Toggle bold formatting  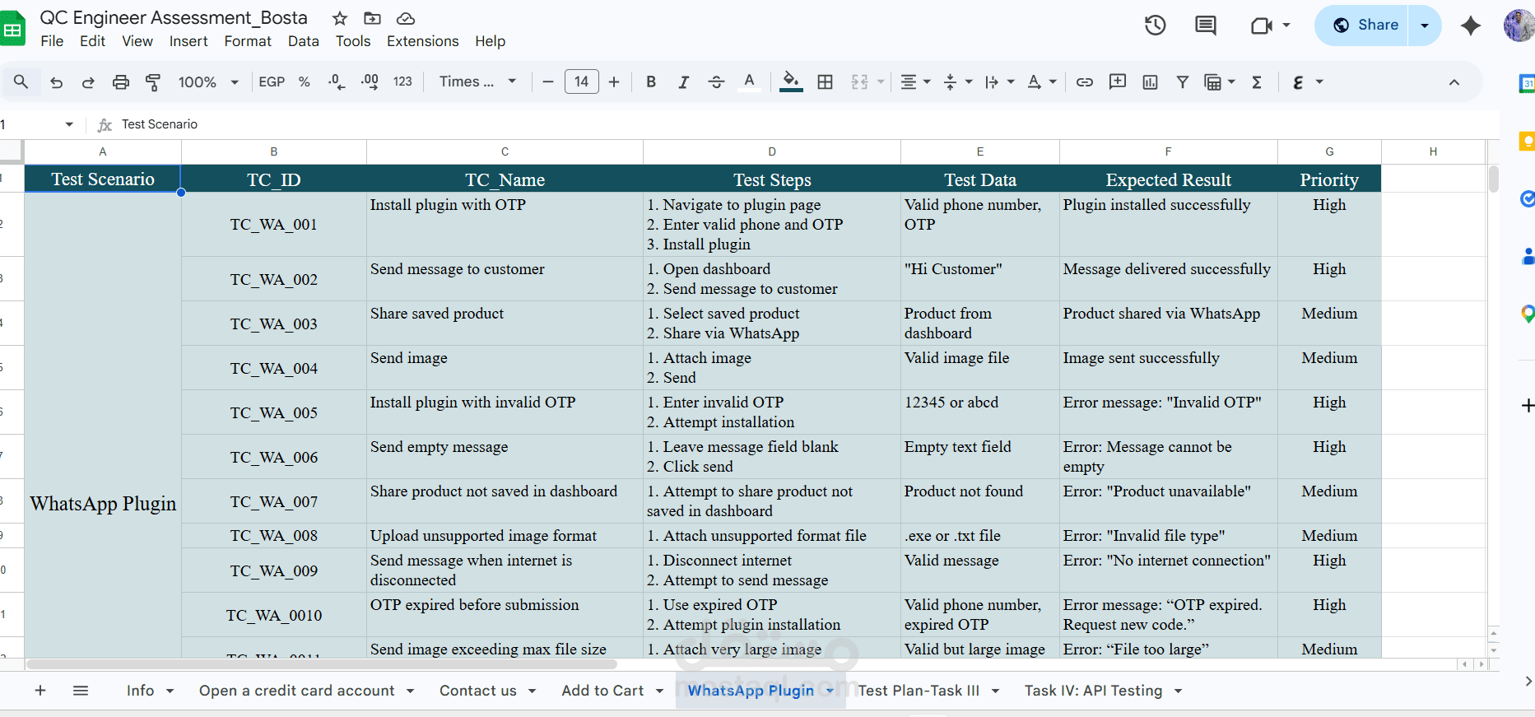(x=651, y=81)
